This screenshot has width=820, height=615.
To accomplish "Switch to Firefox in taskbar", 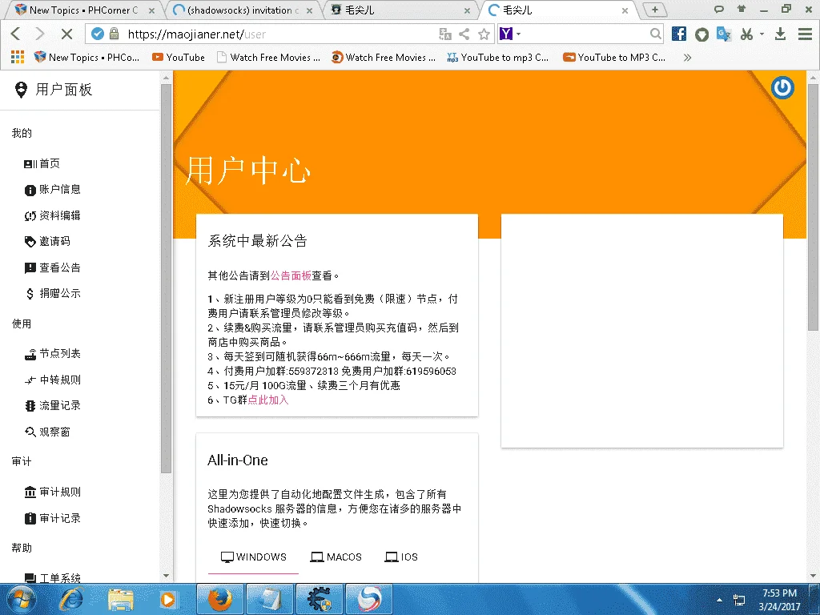I will 221,599.
